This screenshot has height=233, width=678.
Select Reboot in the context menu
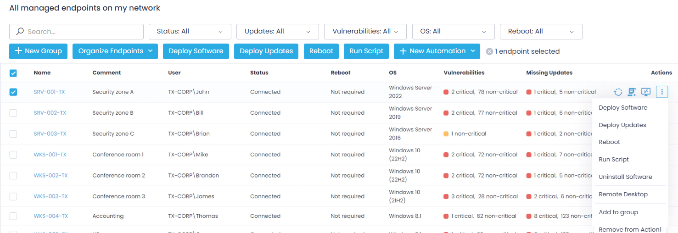(x=610, y=142)
